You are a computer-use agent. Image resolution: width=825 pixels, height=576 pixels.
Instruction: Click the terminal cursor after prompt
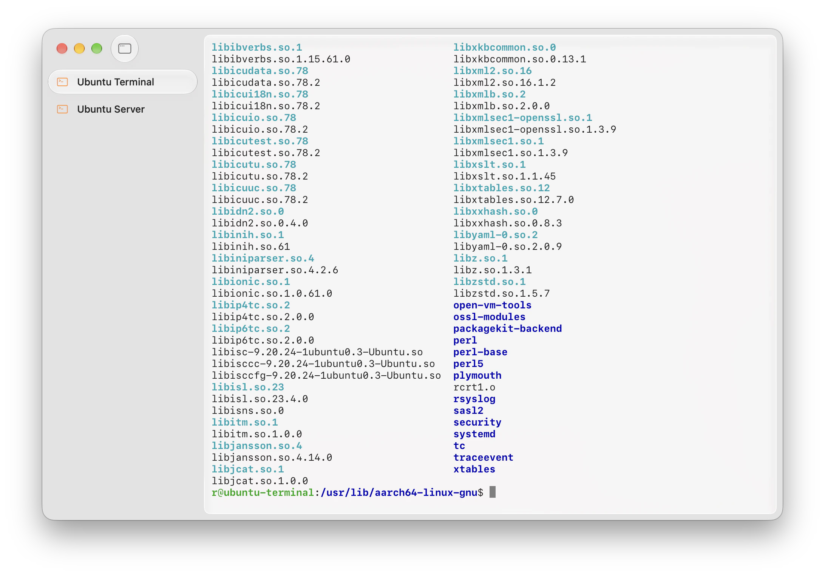[x=493, y=492]
